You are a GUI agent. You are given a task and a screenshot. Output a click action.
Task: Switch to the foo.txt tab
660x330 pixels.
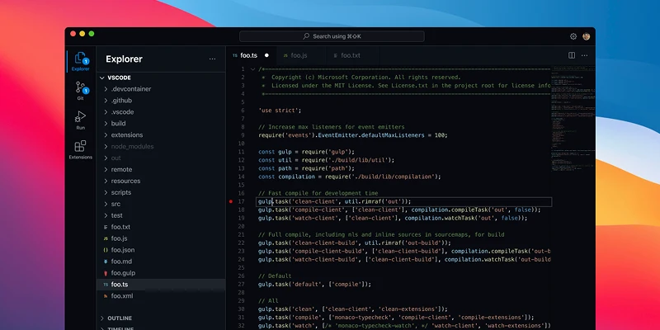pos(351,55)
